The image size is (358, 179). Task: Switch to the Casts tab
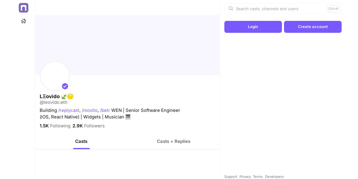81,141
